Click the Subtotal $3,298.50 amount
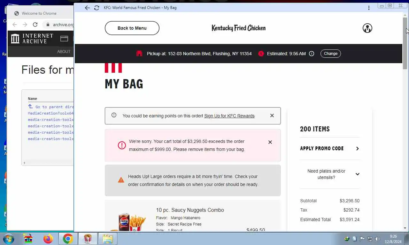Screen dimensions: 409x245 350,201
